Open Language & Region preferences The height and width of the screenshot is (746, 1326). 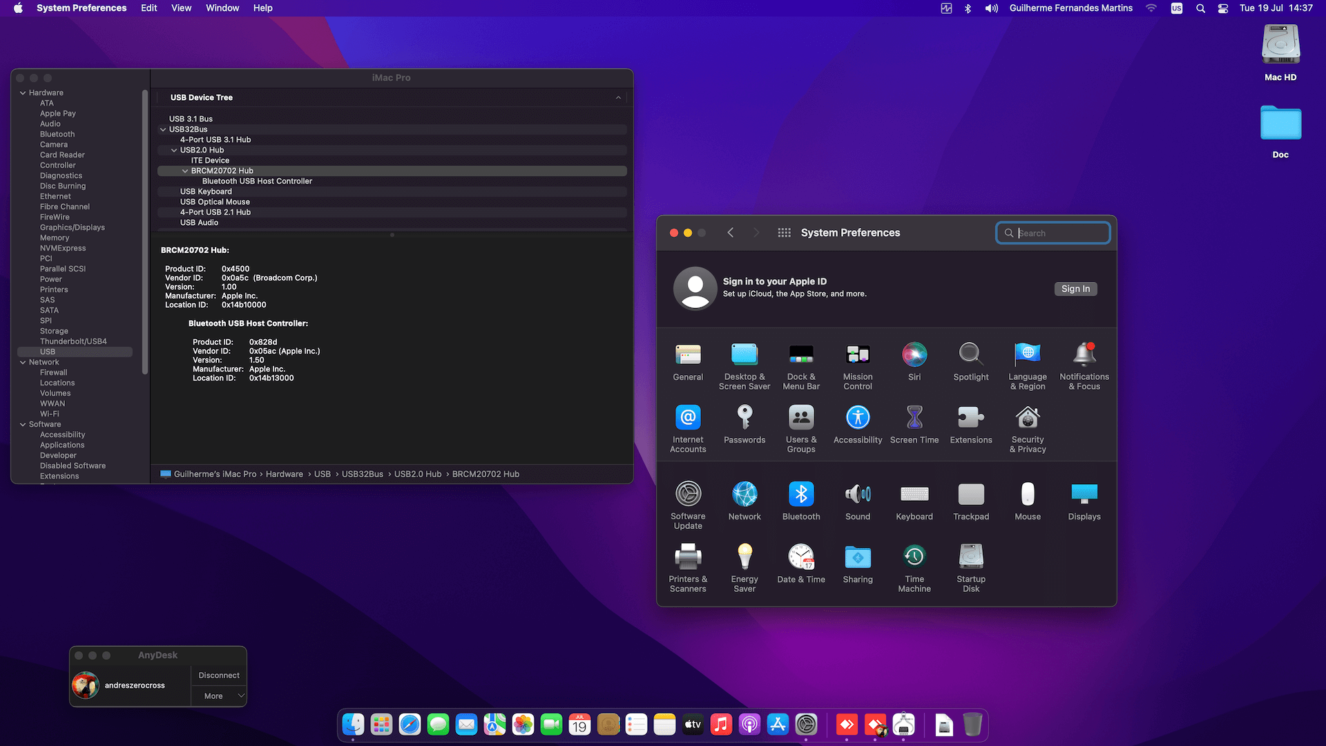1028,366
